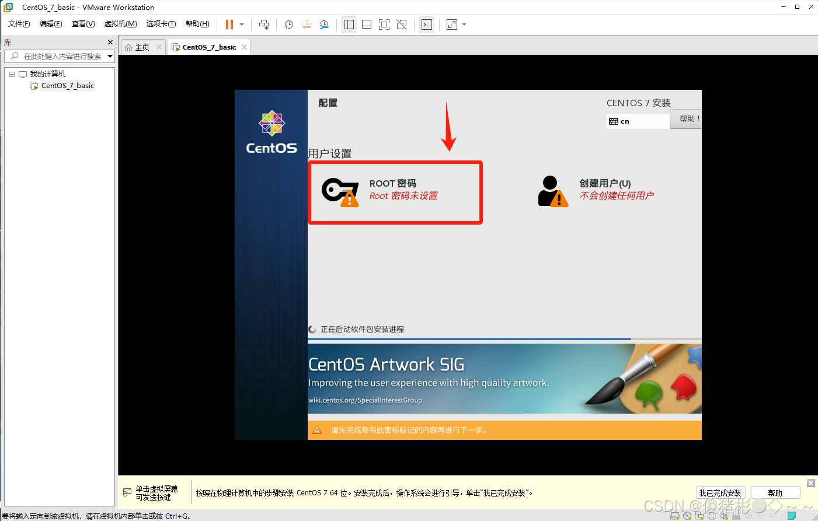Toggle the library sidebar view icon
This screenshot has height=521, width=818.
coord(349,25)
